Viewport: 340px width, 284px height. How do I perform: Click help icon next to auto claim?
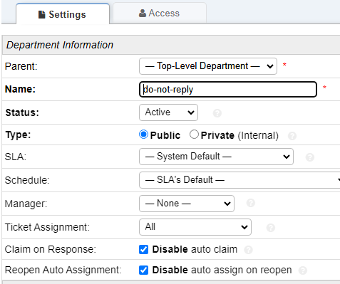248,250
